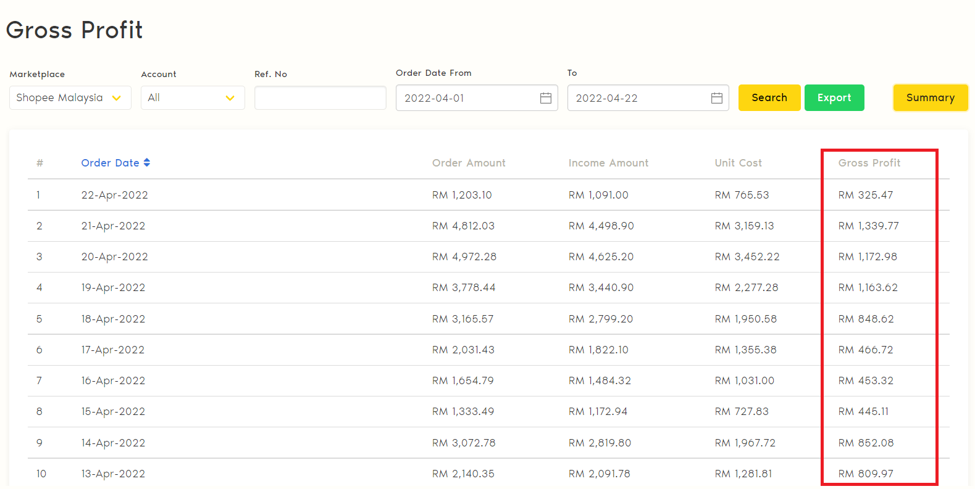Sort by the Order Date arrows icon
975x489 pixels.
click(x=147, y=163)
